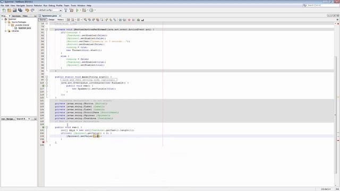Click the New Project toolbar icon
The width and height of the screenshot is (340, 191).
point(9,10)
